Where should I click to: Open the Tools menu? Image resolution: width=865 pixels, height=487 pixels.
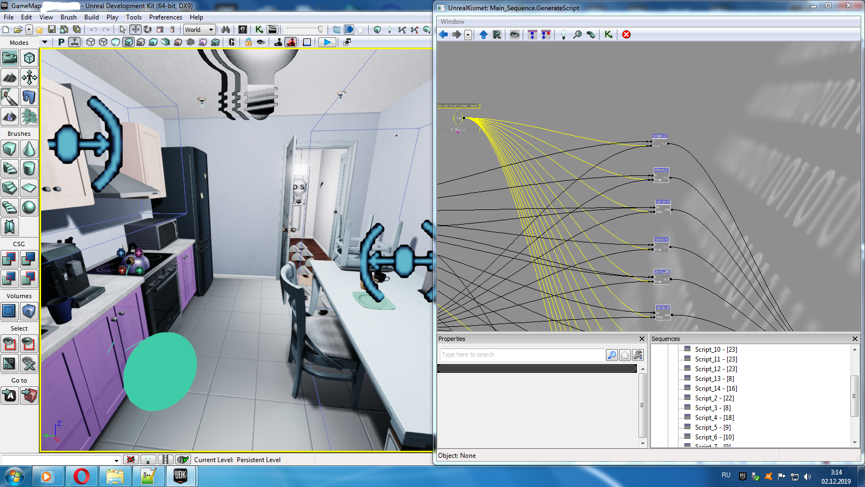pyautogui.click(x=134, y=17)
